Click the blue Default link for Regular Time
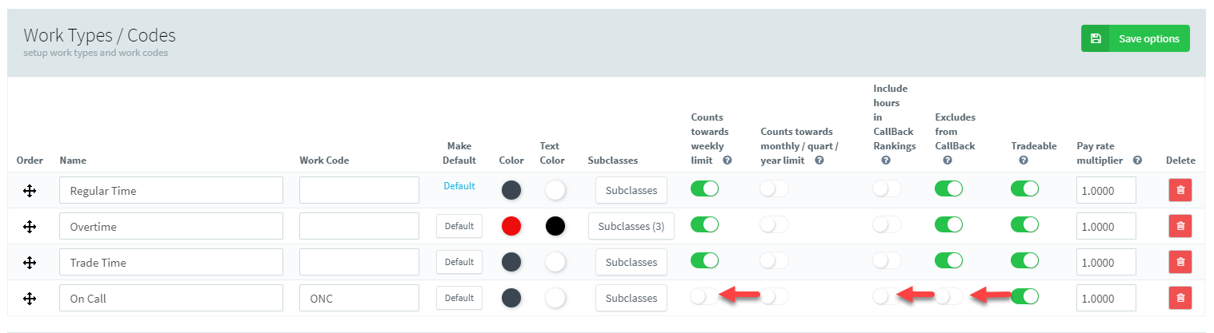 pos(459,186)
